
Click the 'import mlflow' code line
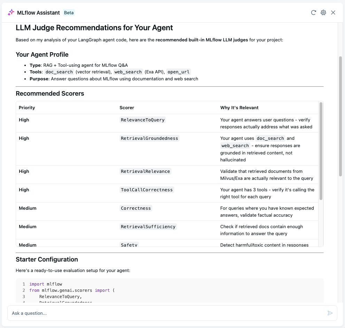46,284
